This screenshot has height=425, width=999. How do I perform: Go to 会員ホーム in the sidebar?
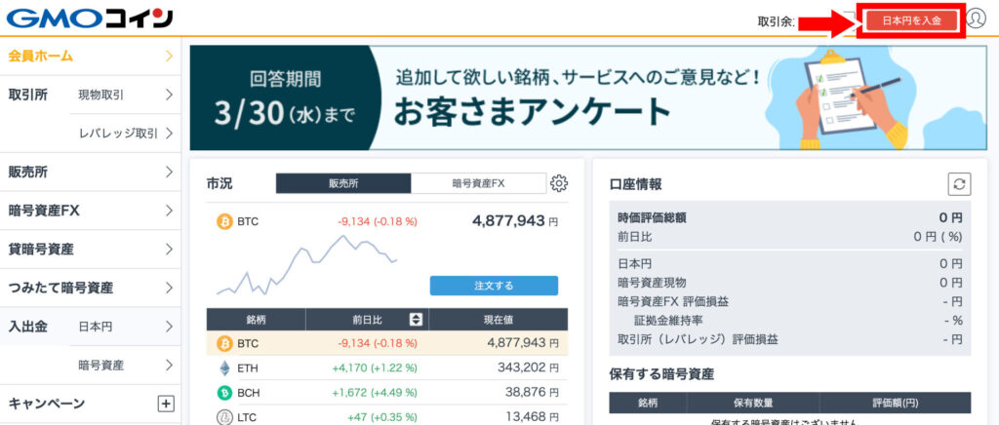[x=91, y=56]
